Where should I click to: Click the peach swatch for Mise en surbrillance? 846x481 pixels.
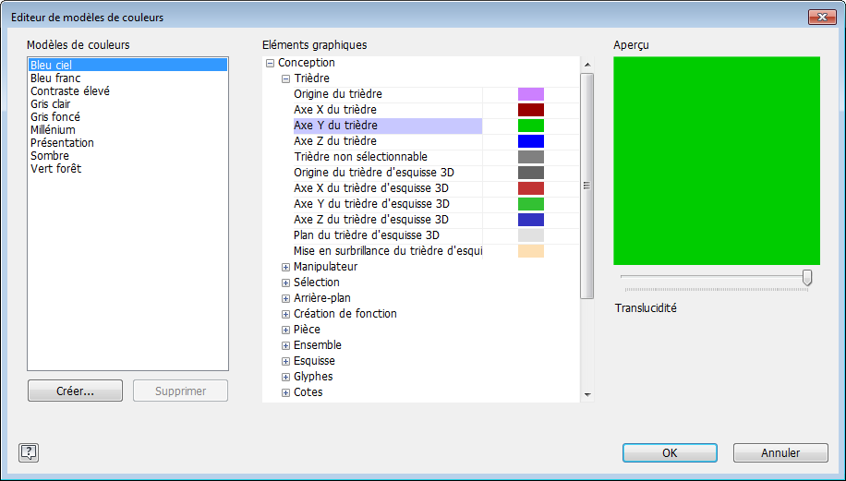(x=531, y=251)
